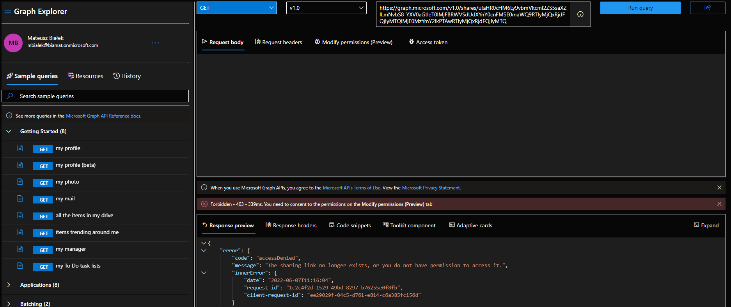Dismiss the Terms of Use notice
The image size is (731, 307).
point(719,188)
